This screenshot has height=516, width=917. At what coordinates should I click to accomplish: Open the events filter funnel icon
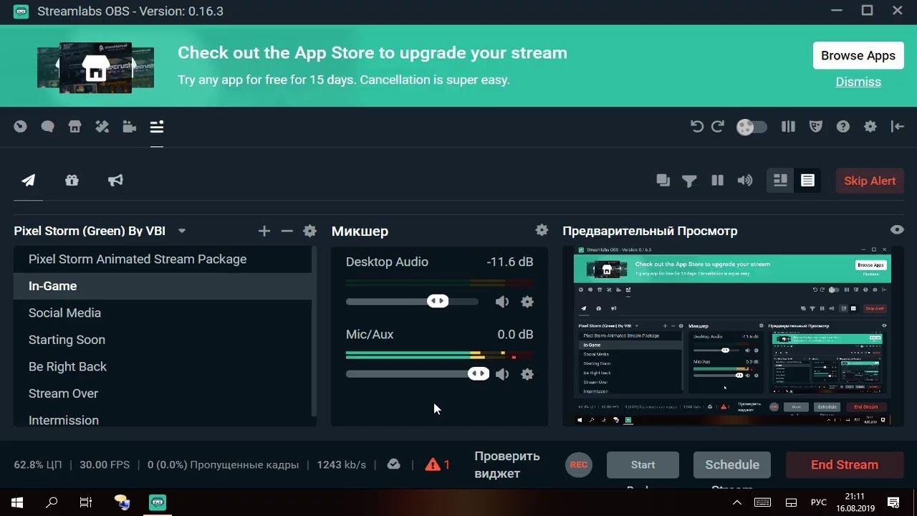(689, 181)
